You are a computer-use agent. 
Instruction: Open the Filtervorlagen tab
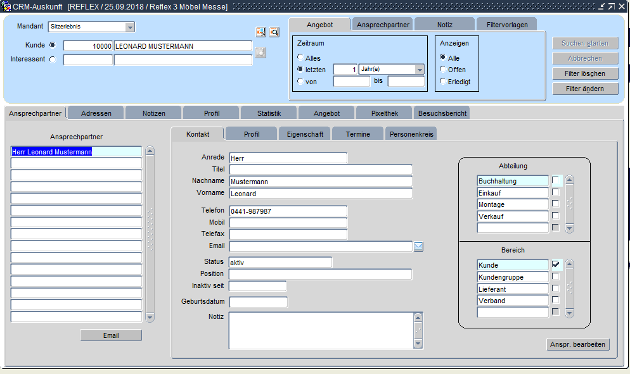507,25
